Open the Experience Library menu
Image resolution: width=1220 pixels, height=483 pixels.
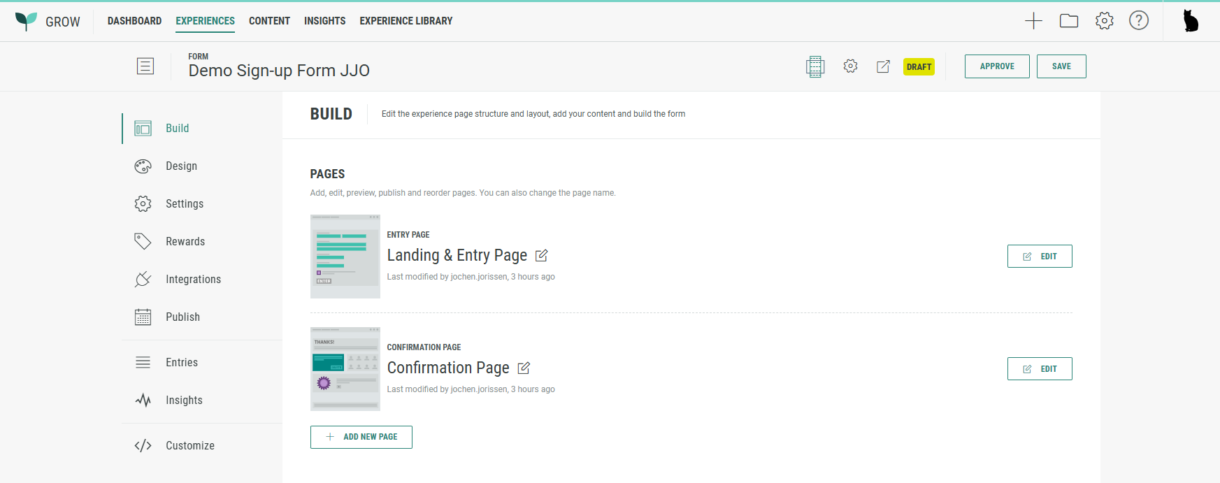click(x=406, y=21)
